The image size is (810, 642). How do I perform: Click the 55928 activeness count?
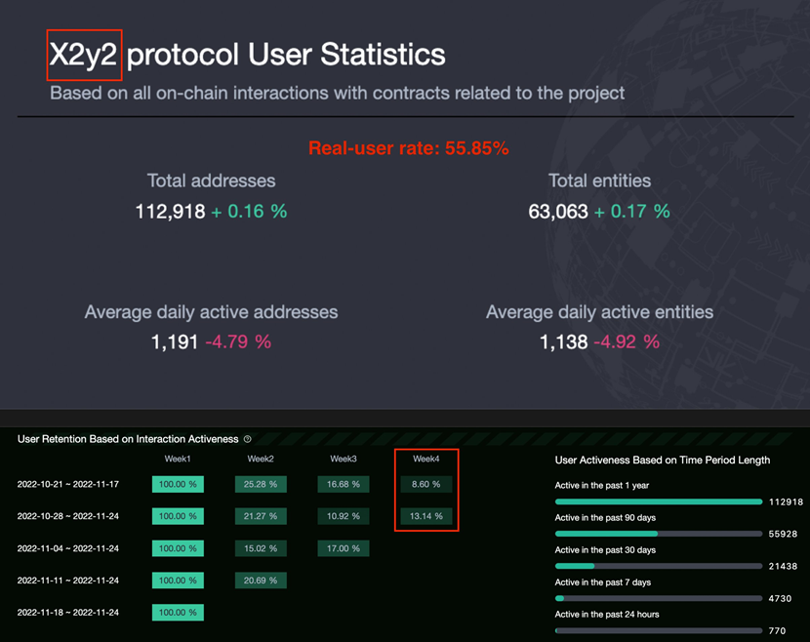click(x=783, y=534)
